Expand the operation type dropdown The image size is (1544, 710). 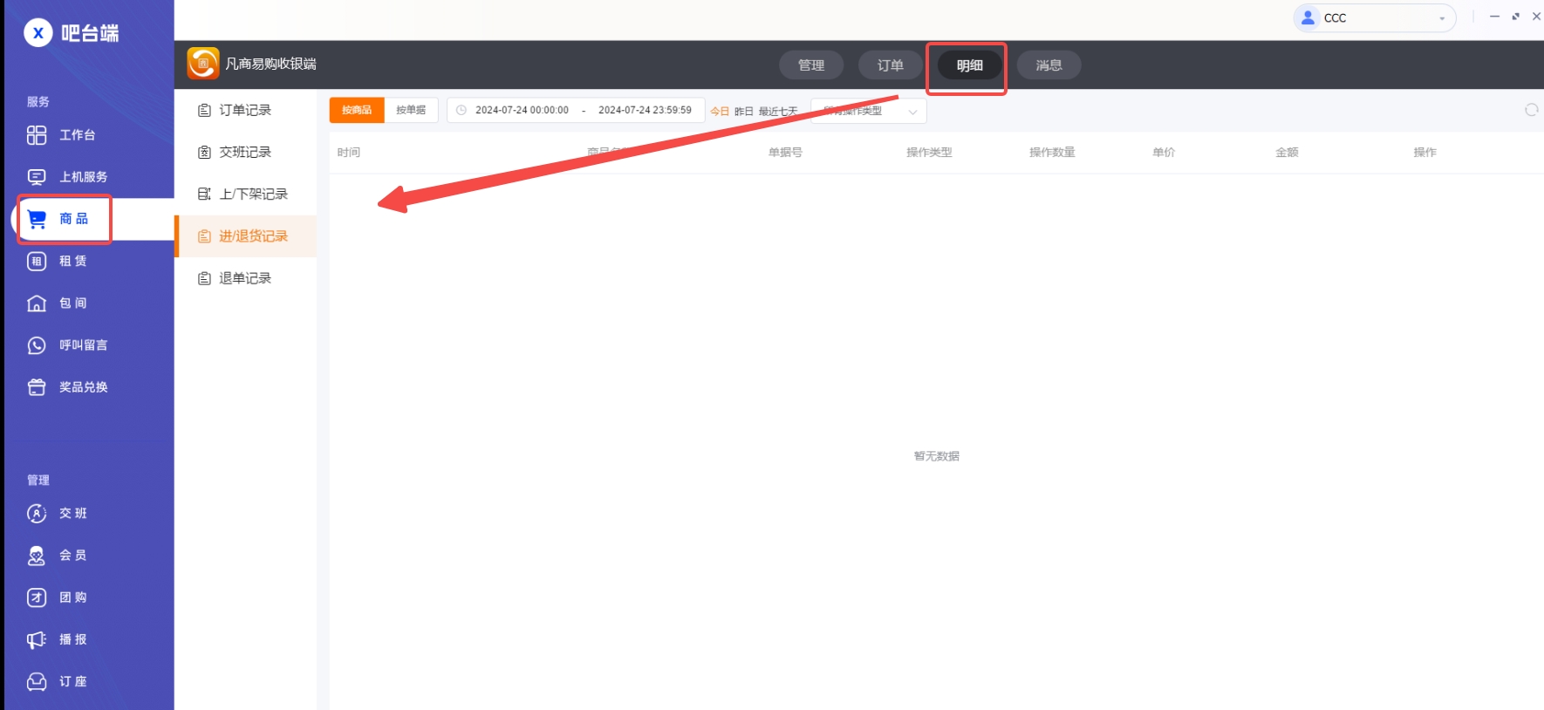[868, 111]
